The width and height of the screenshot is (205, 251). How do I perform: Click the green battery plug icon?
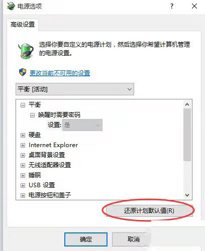[26, 51]
